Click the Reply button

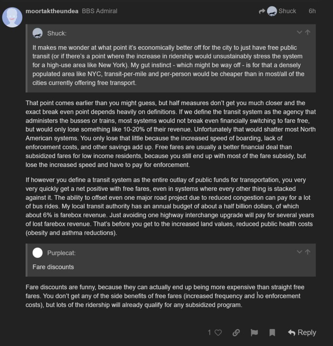[302, 333]
